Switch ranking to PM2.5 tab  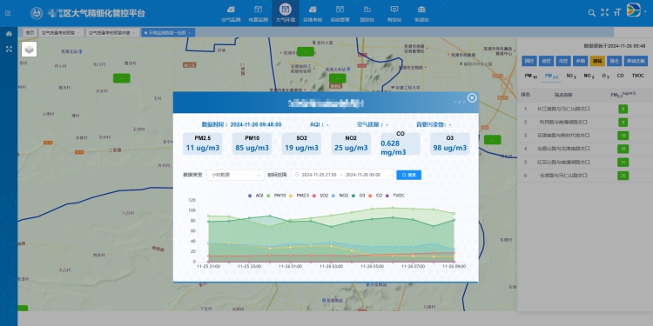coord(551,77)
